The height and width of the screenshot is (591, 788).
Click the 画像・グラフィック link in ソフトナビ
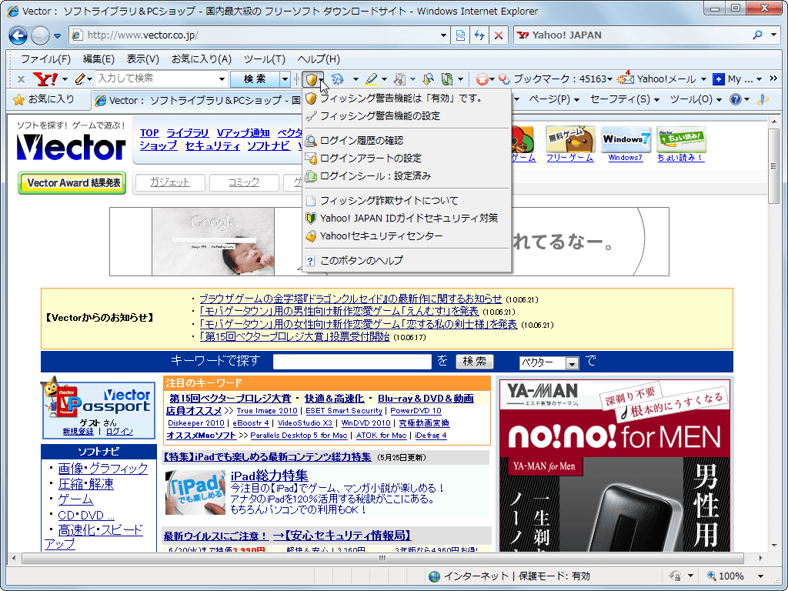point(103,469)
